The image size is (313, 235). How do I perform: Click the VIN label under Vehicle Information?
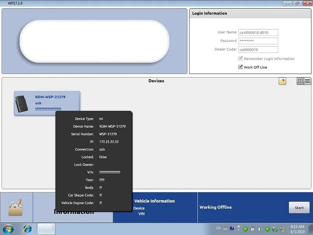pos(141,214)
